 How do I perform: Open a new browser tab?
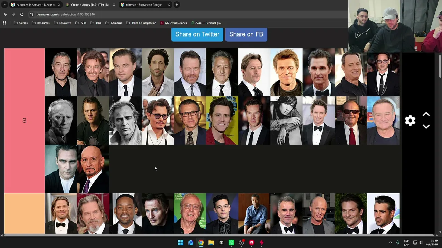177,5
